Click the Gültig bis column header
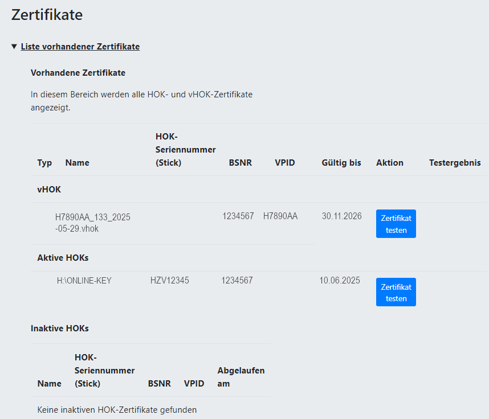The image size is (489, 419). [341, 163]
